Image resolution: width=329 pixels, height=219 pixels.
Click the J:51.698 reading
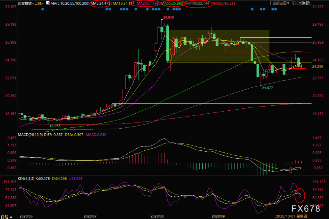[76, 179]
